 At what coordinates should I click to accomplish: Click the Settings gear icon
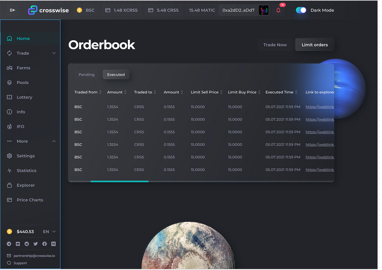click(10, 156)
